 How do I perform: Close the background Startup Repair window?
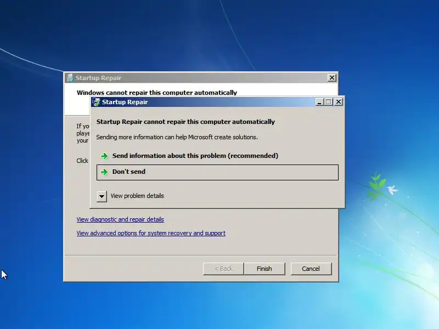click(x=332, y=78)
